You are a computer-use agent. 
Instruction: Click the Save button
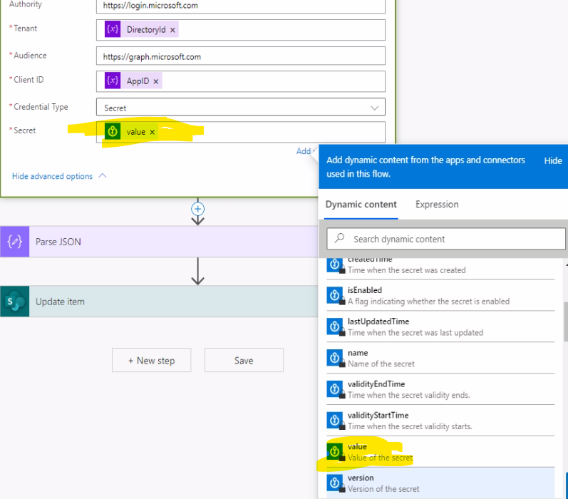click(x=244, y=361)
